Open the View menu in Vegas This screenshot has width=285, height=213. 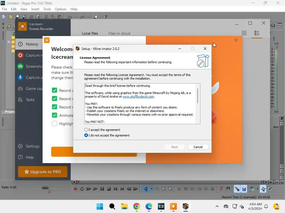point(24,9)
